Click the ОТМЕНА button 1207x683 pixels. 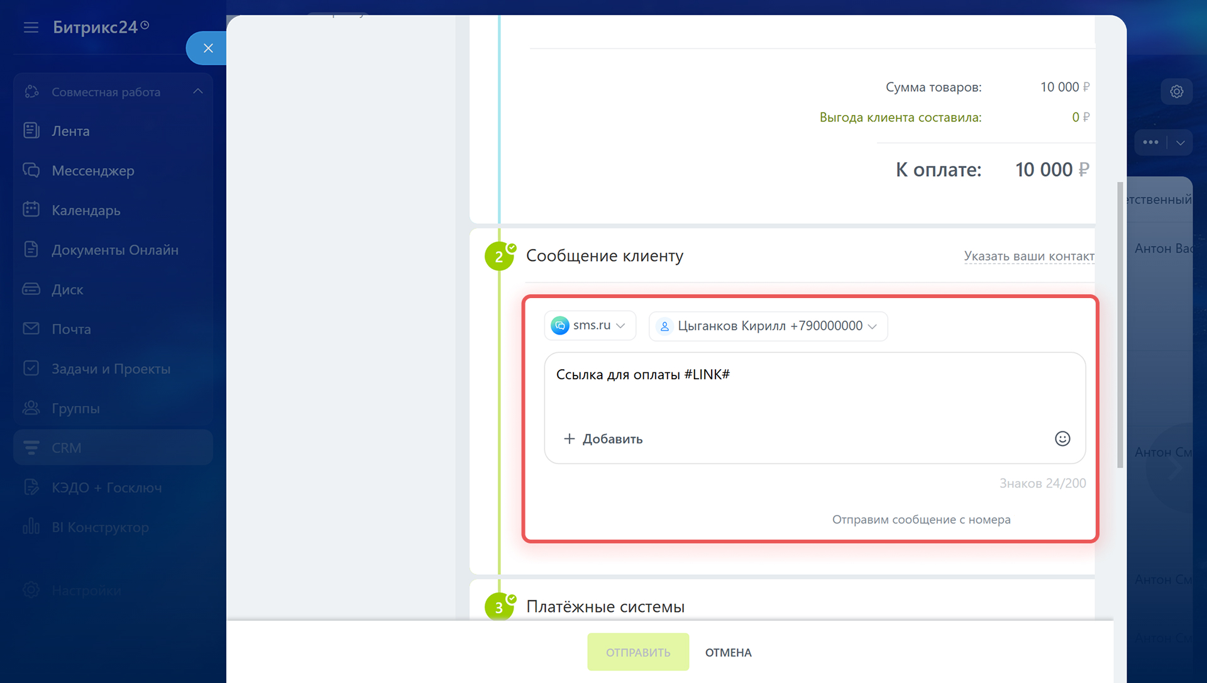pos(728,652)
